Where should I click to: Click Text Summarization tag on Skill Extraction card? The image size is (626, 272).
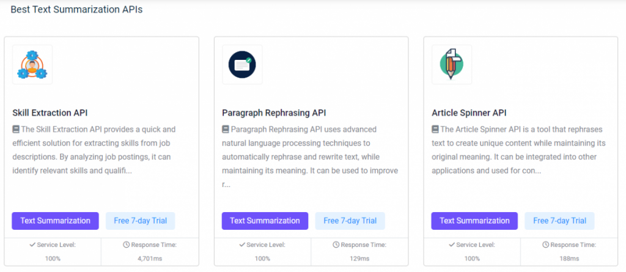(x=55, y=221)
